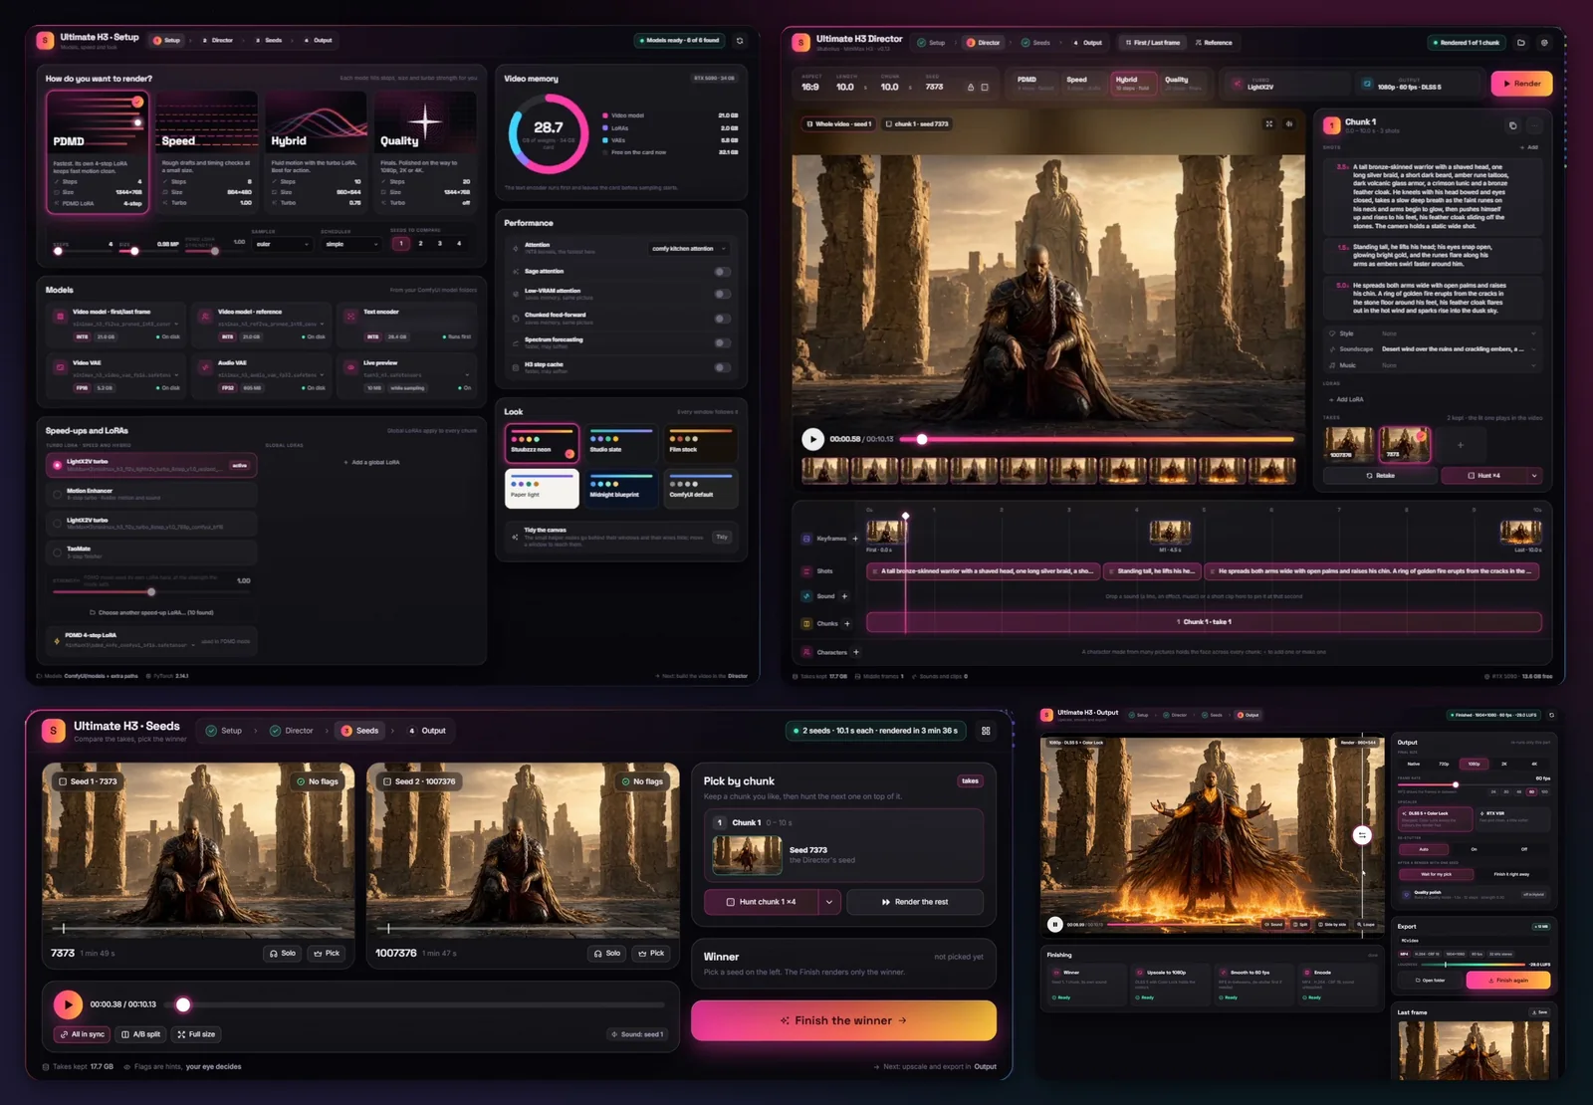Click Retake button in Director

(1380, 476)
